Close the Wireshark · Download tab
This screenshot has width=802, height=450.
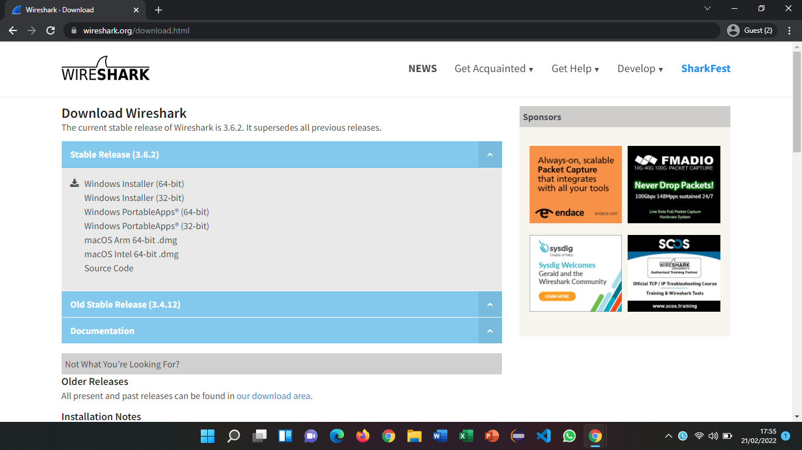point(136,10)
